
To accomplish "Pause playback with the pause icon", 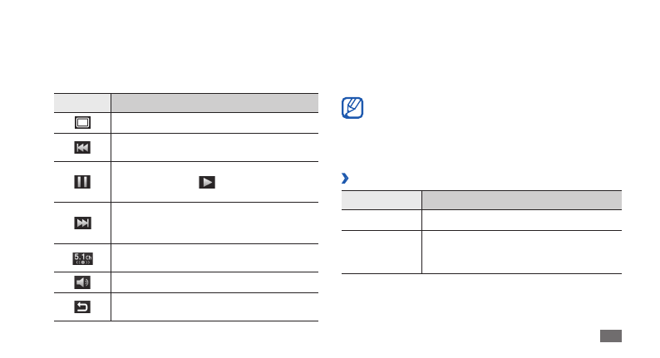I will tap(82, 182).
